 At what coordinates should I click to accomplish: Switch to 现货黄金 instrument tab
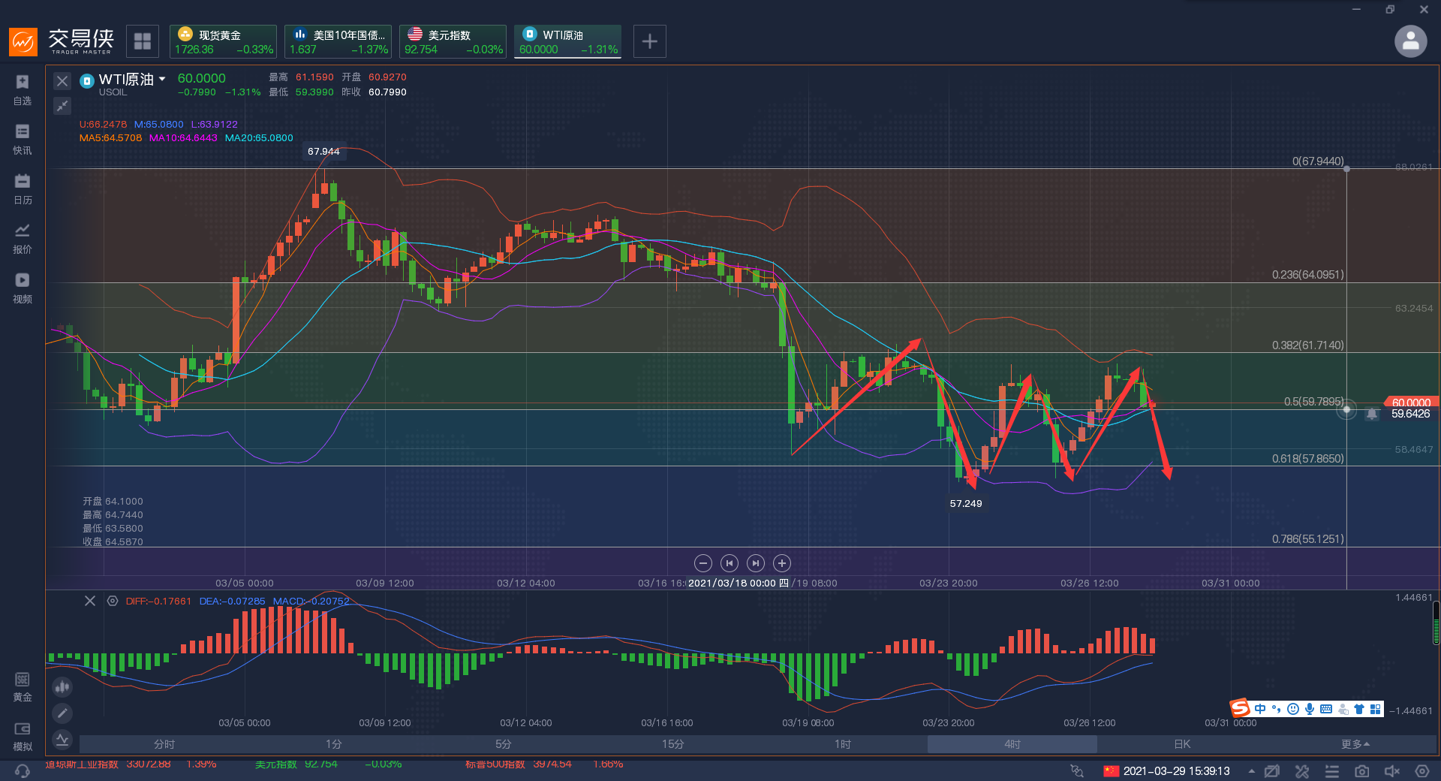[x=223, y=41]
